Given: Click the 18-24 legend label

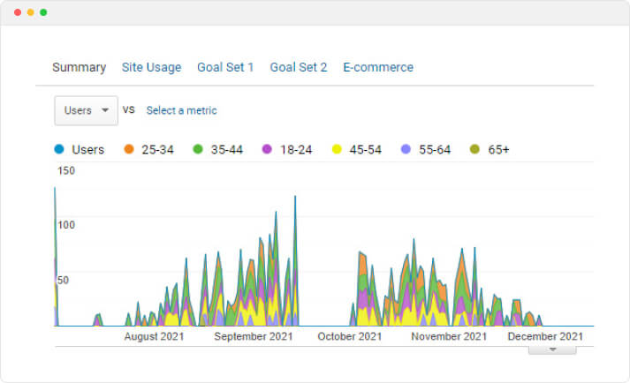Looking at the screenshot, I should pos(296,150).
